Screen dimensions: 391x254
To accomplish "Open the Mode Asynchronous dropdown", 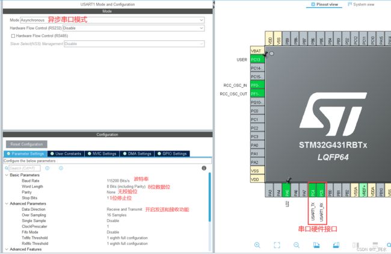I will coord(112,20).
